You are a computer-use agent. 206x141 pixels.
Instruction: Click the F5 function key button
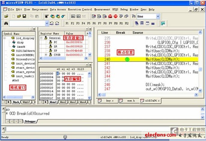[89, 23]
